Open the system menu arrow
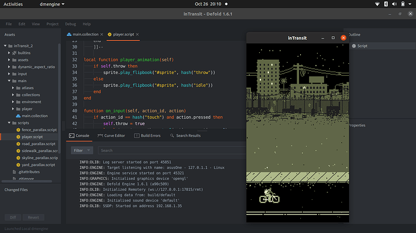 [x=410, y=4]
